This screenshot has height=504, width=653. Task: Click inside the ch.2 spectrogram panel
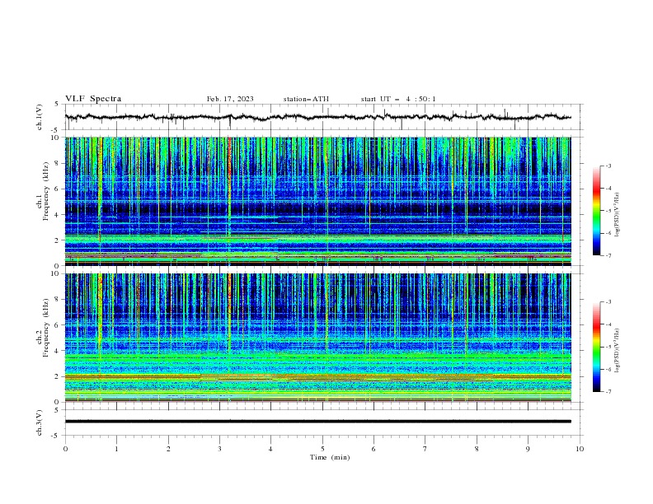(x=317, y=338)
